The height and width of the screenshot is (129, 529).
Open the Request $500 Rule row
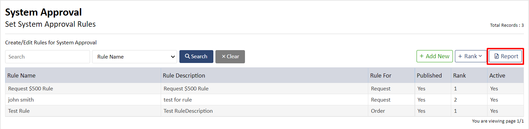[264, 89]
